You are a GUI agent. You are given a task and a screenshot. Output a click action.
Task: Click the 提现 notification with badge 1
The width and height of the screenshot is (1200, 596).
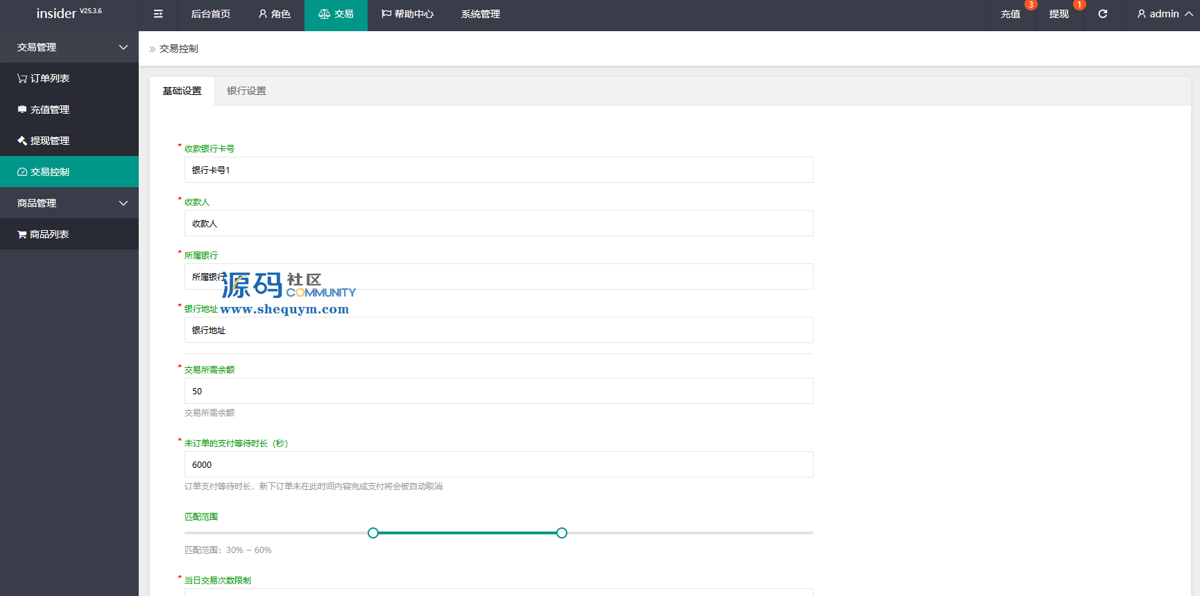(x=1059, y=14)
